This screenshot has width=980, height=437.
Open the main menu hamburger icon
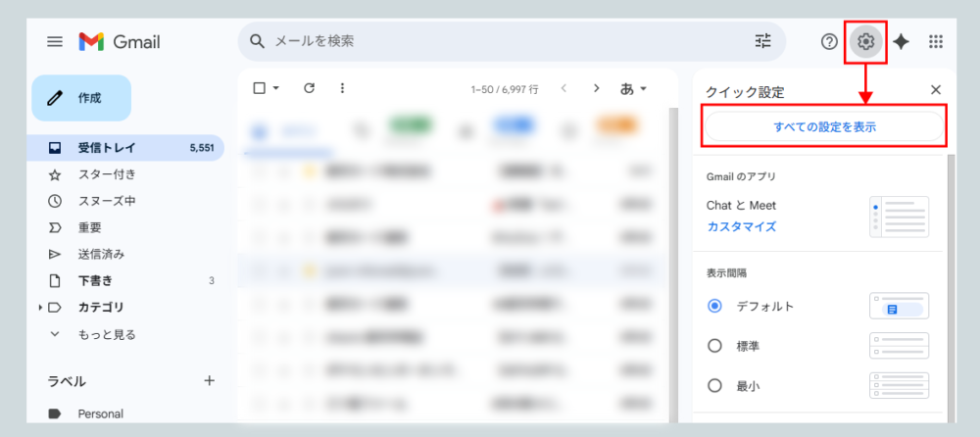(55, 42)
